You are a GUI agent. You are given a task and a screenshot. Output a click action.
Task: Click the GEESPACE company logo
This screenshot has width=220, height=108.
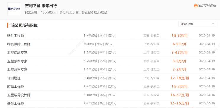(14, 9)
